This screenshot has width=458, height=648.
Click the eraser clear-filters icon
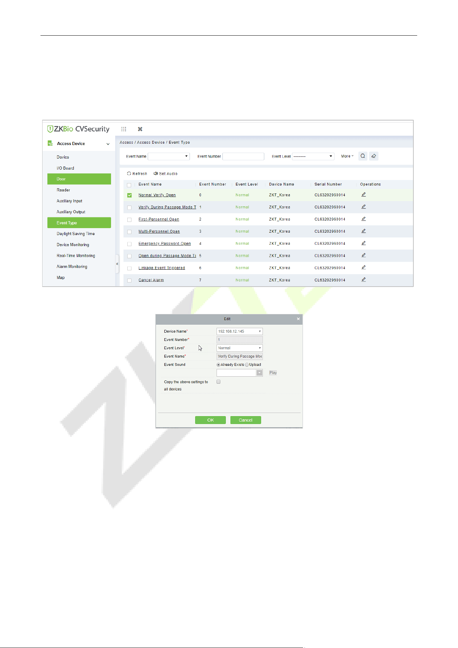374,156
